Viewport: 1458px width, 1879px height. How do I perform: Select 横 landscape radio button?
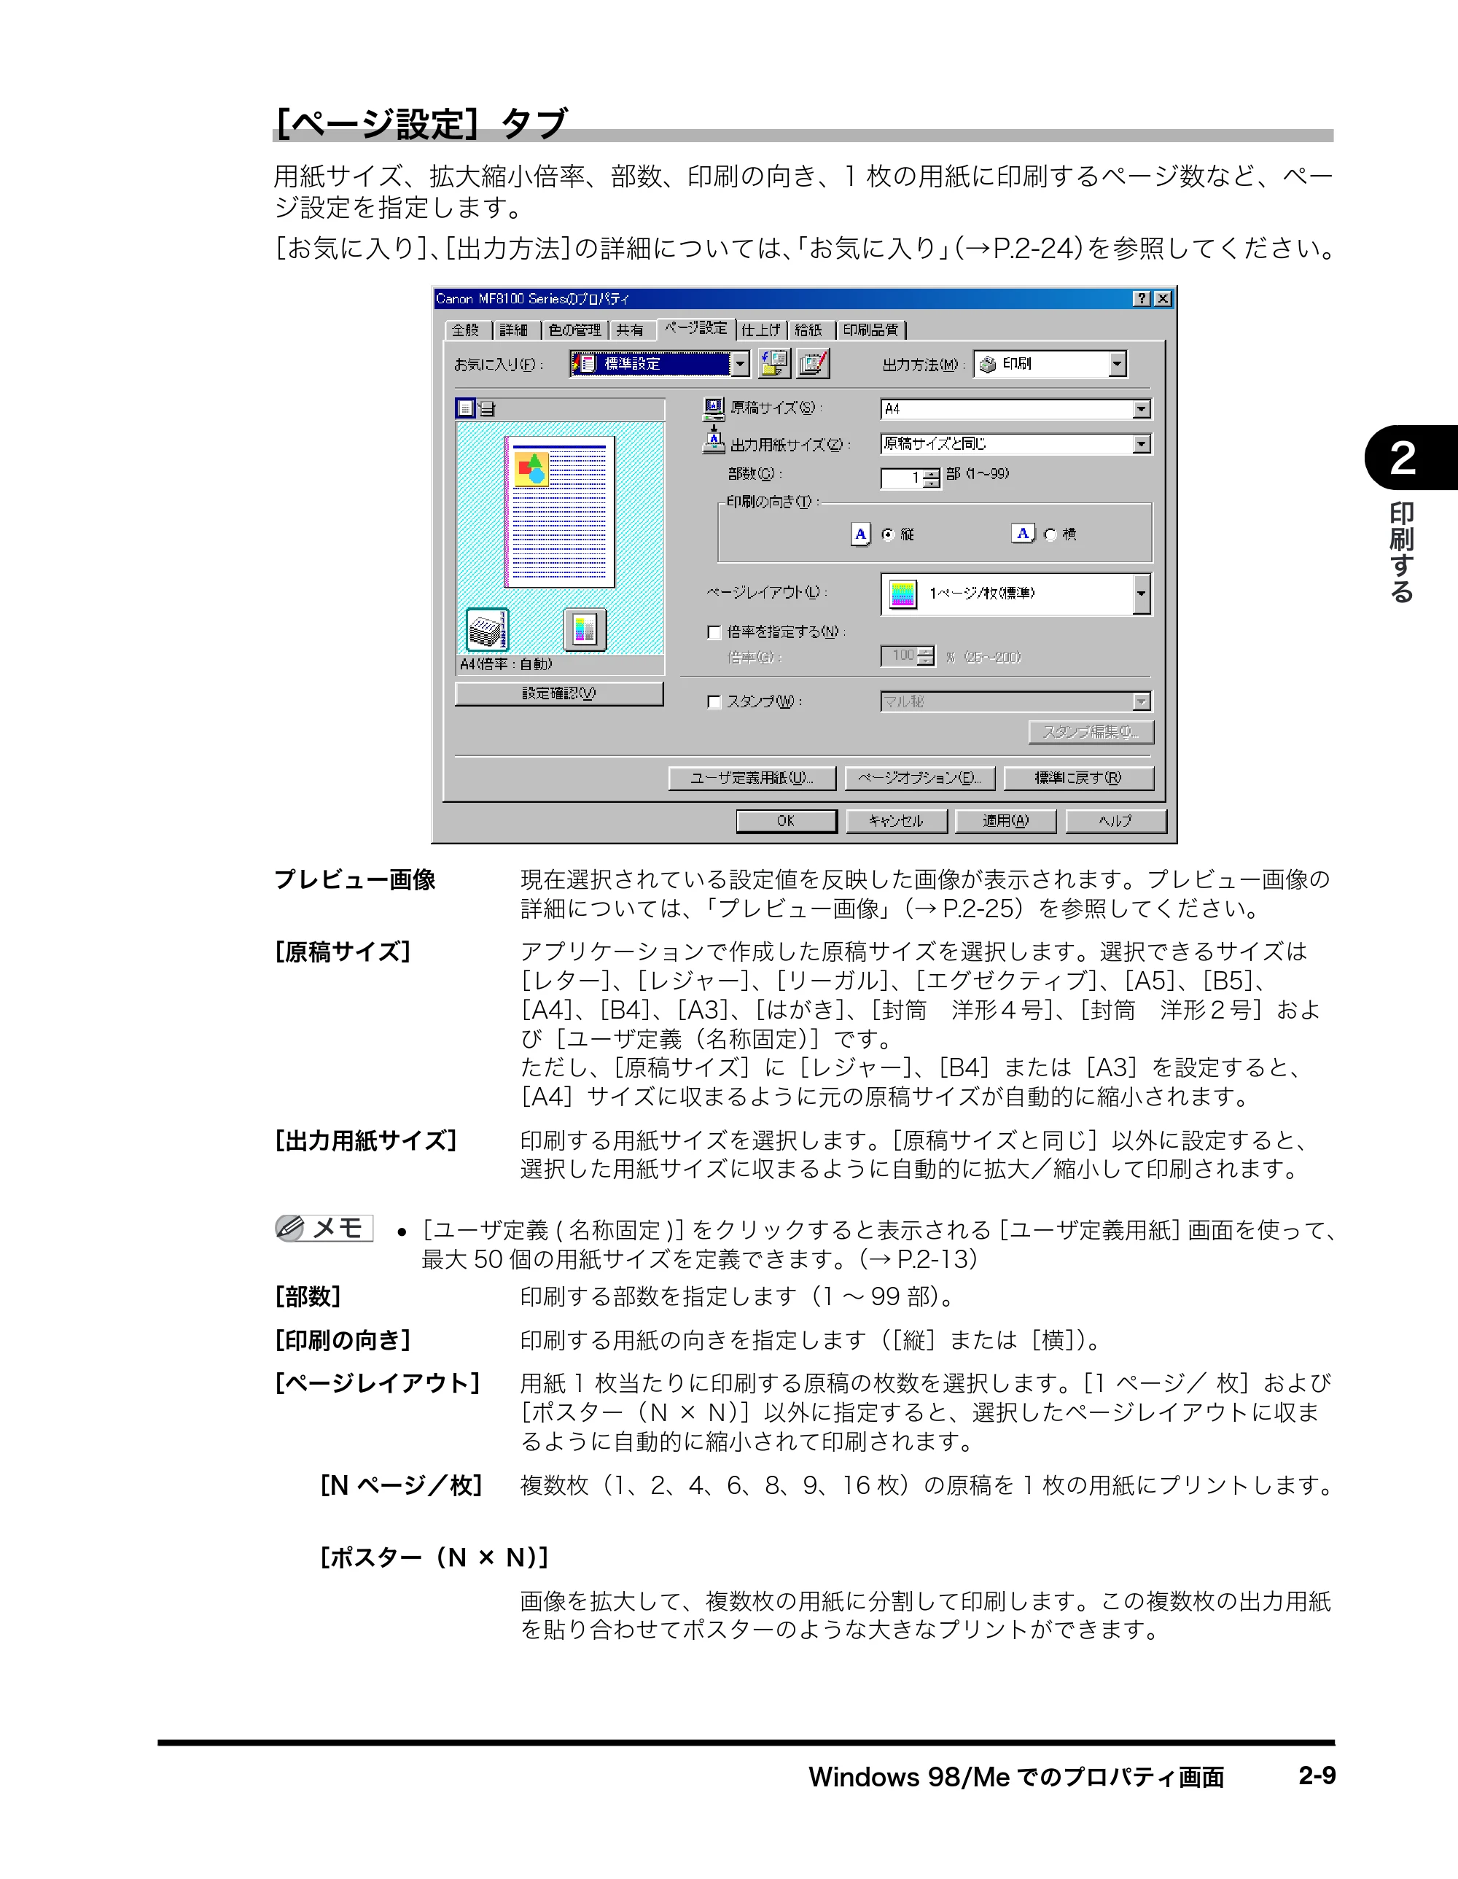pyautogui.click(x=1050, y=535)
